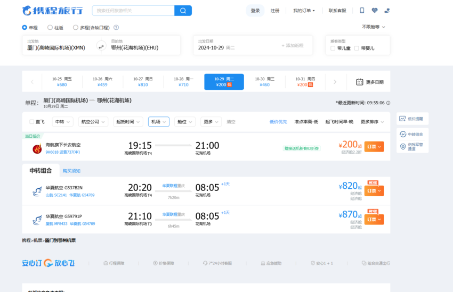Click the 7*24小时客服 headset icon
This screenshot has width=453, height=292.
coord(205,263)
